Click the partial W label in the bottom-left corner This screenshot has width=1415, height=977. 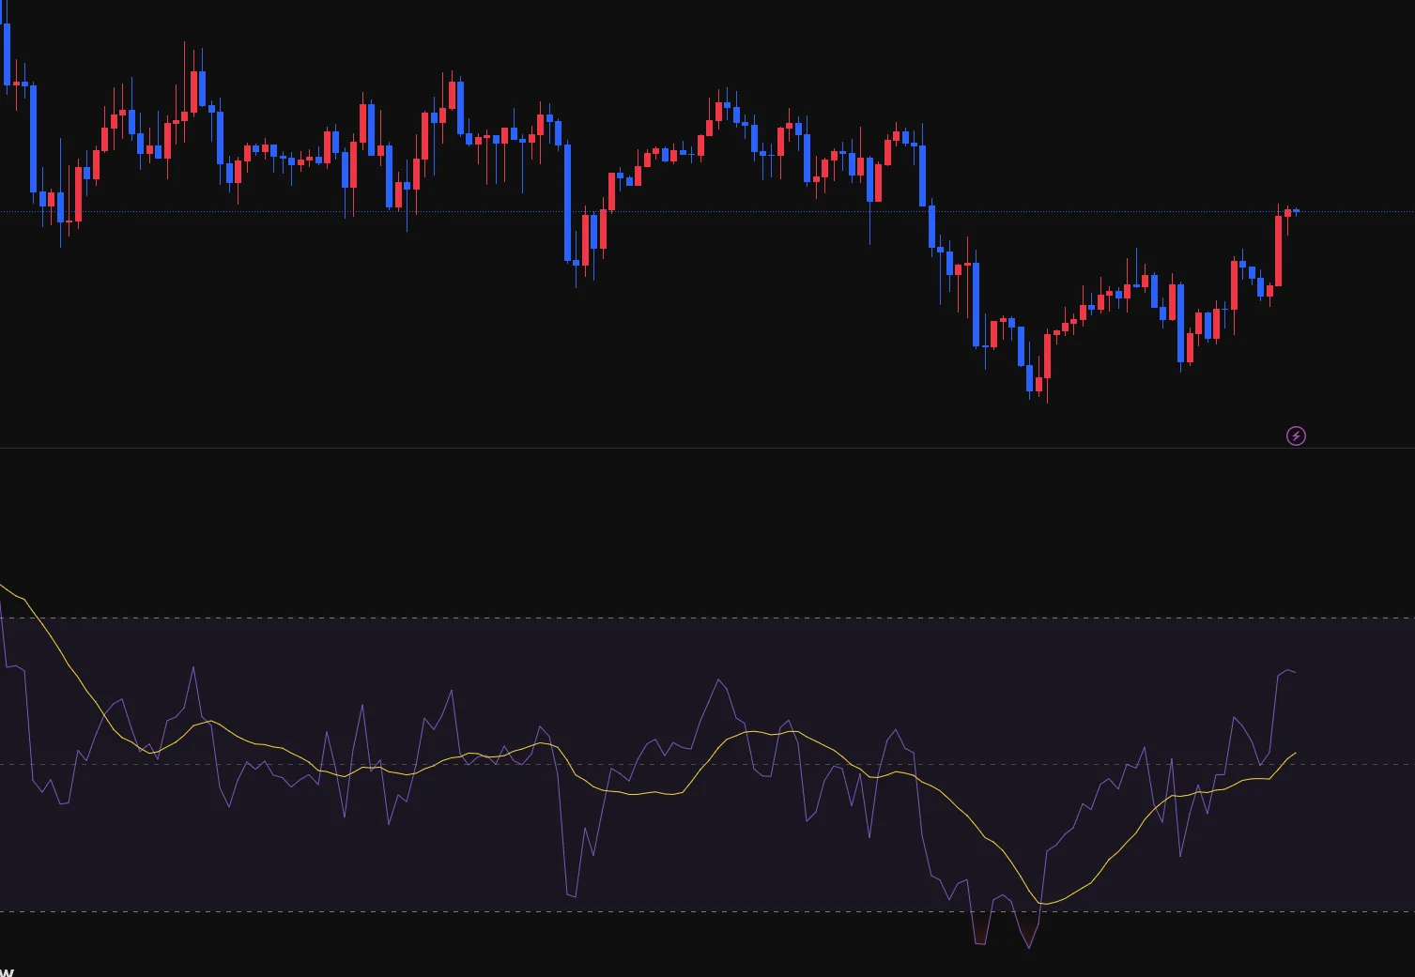pos(7,971)
